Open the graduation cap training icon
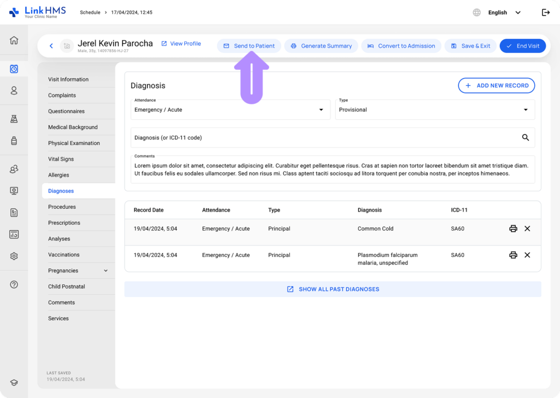This screenshot has width=560, height=398. (x=14, y=383)
